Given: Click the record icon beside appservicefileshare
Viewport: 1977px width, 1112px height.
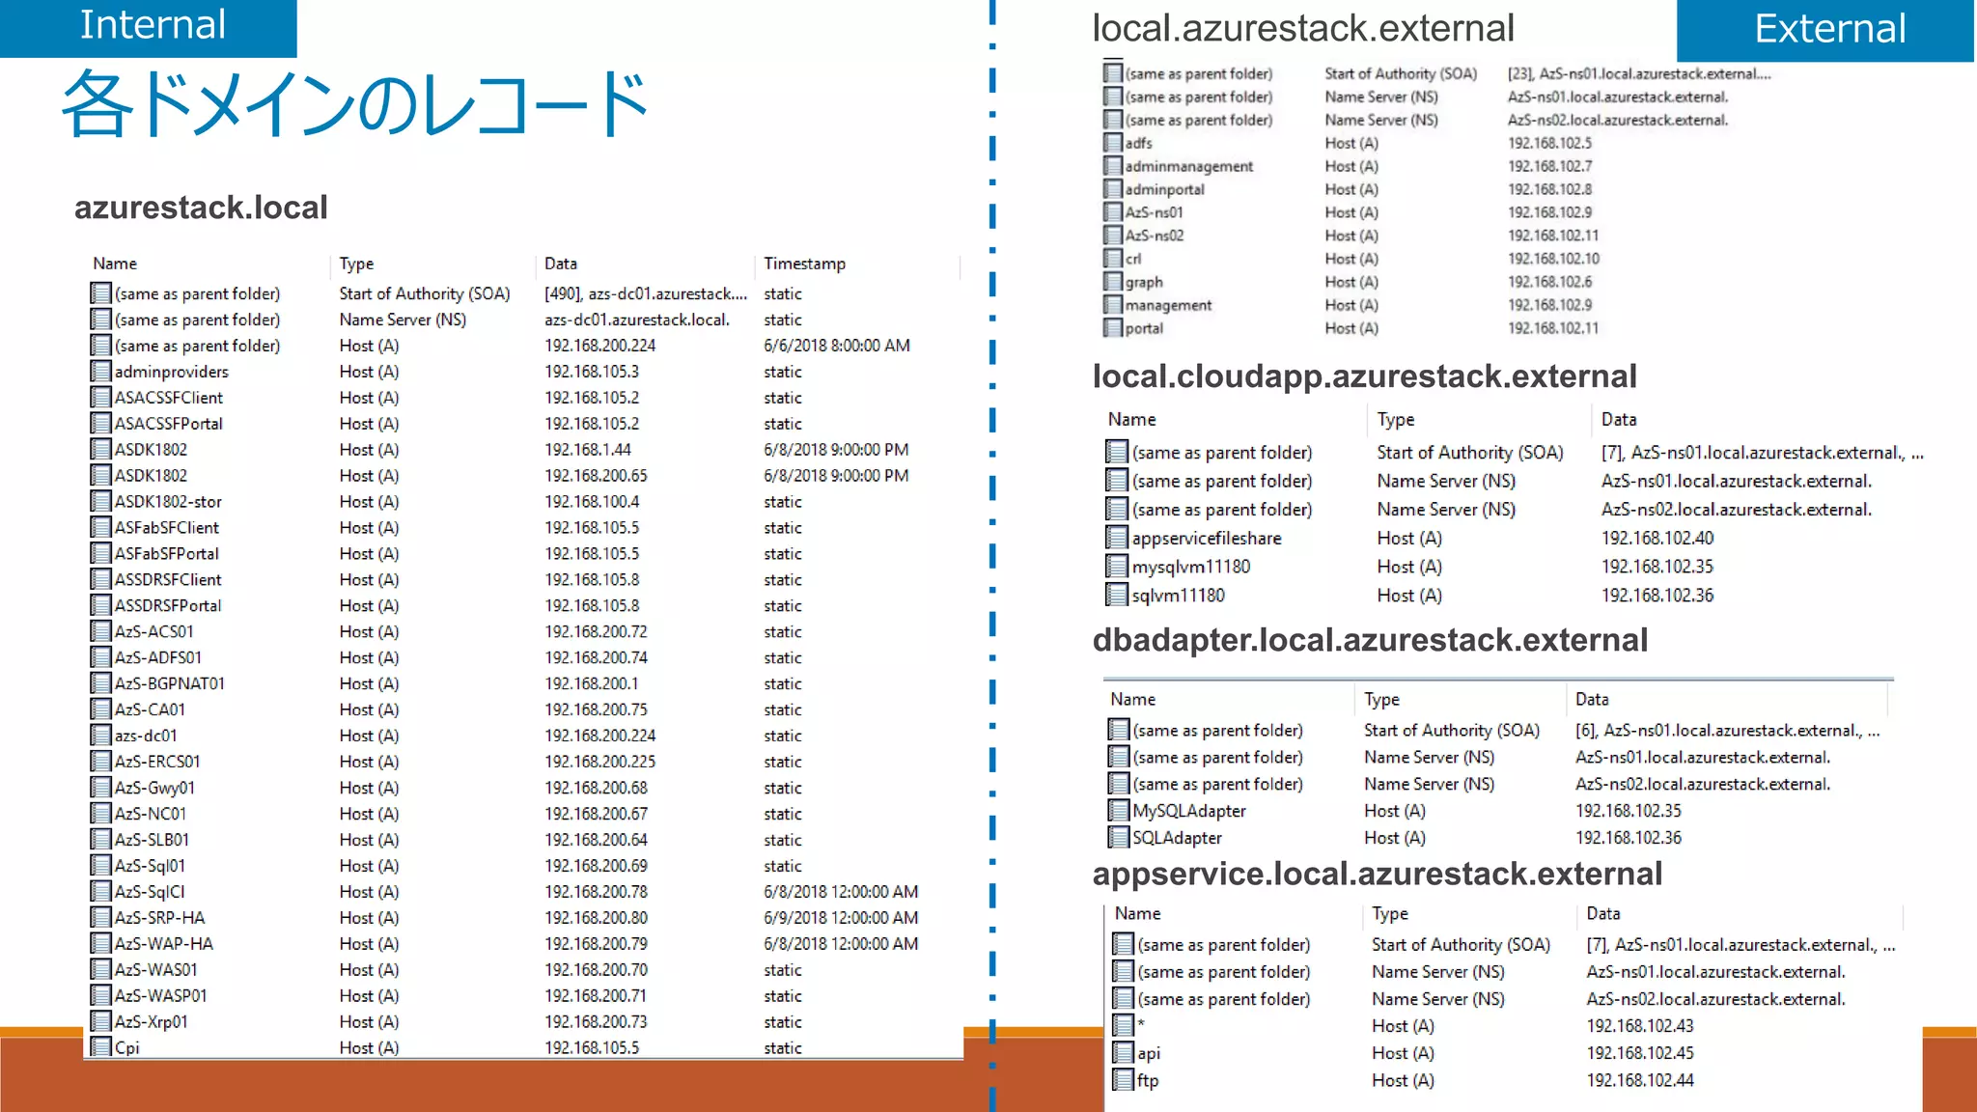Looking at the screenshot, I should 1117,538.
